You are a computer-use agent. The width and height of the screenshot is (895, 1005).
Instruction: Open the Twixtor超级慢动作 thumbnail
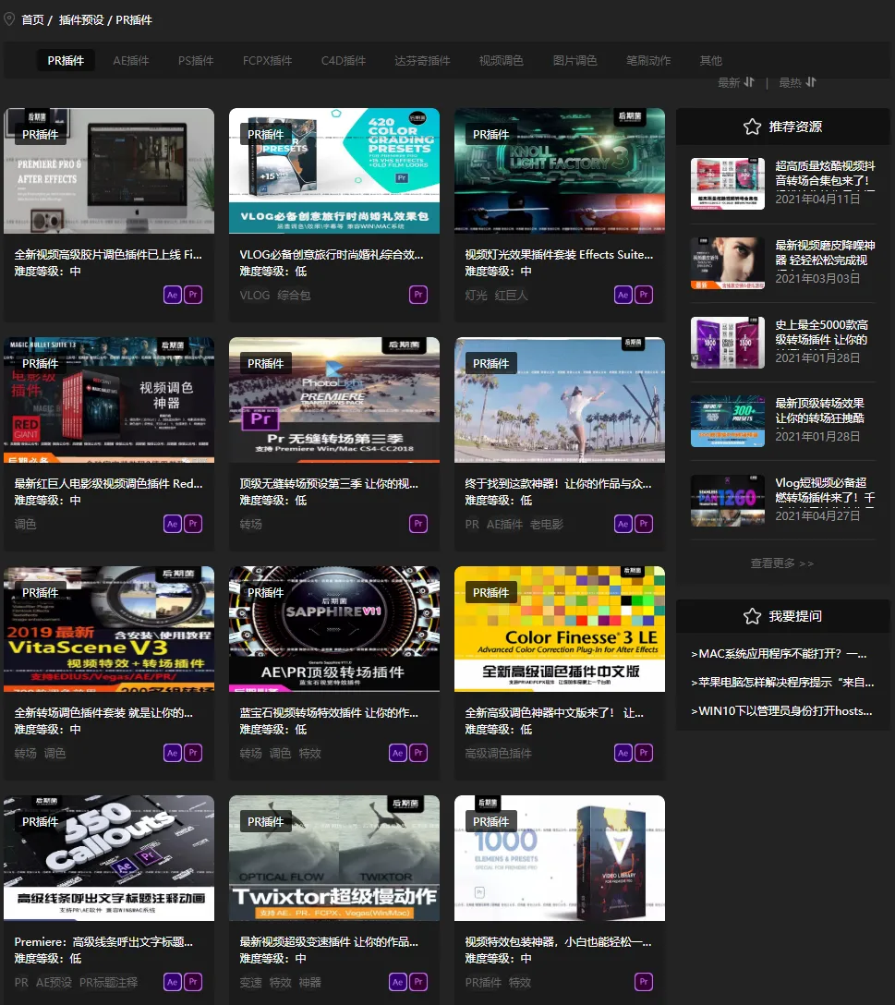[334, 858]
